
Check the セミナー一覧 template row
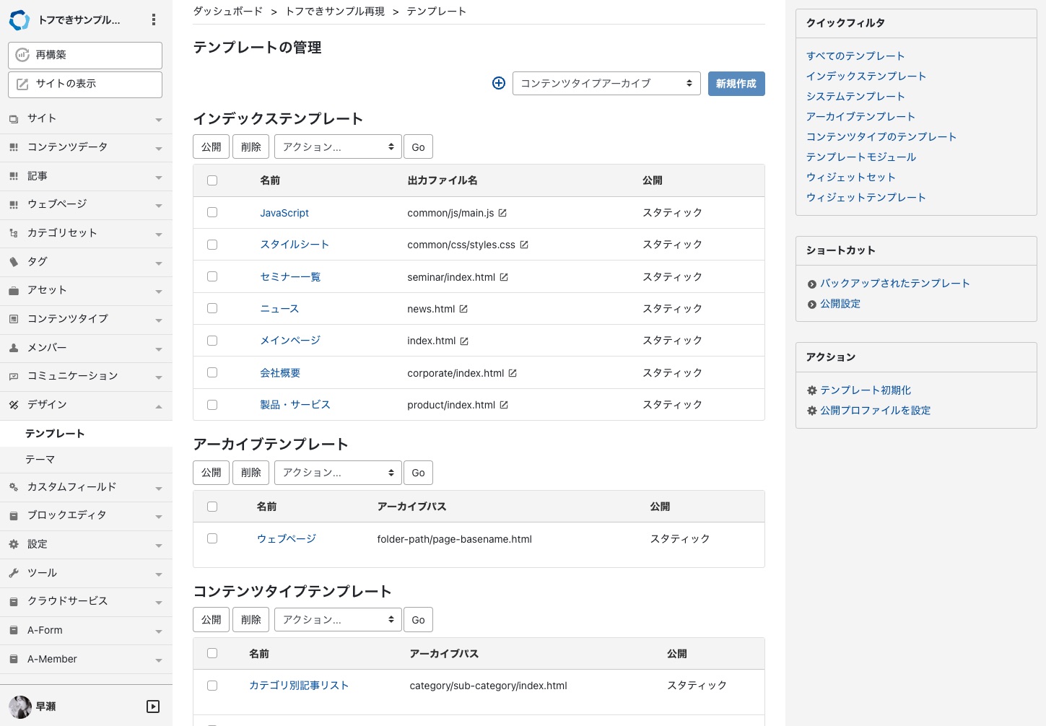212,276
